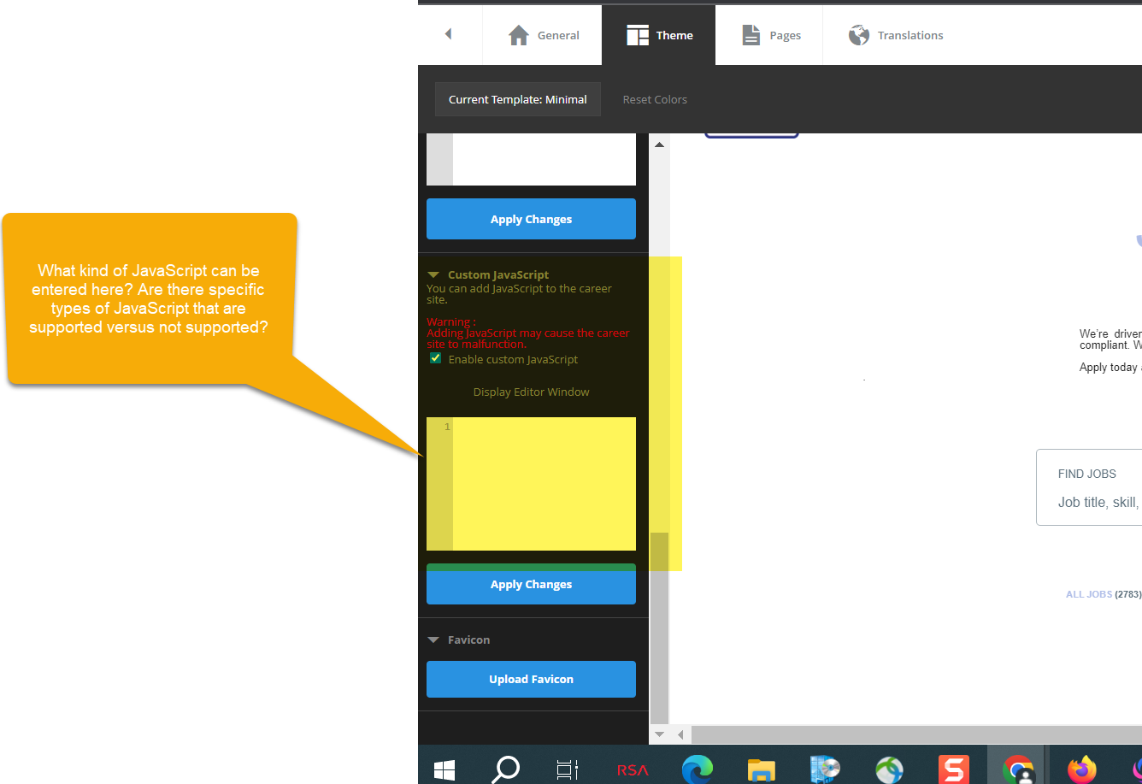Click the Theme grid icon
Screen dimensions: 1142x784
(x=637, y=35)
